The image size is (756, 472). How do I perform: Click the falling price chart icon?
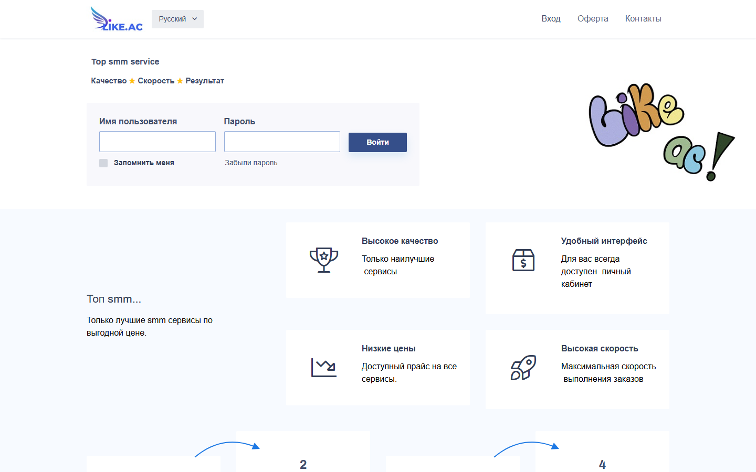pyautogui.click(x=324, y=368)
